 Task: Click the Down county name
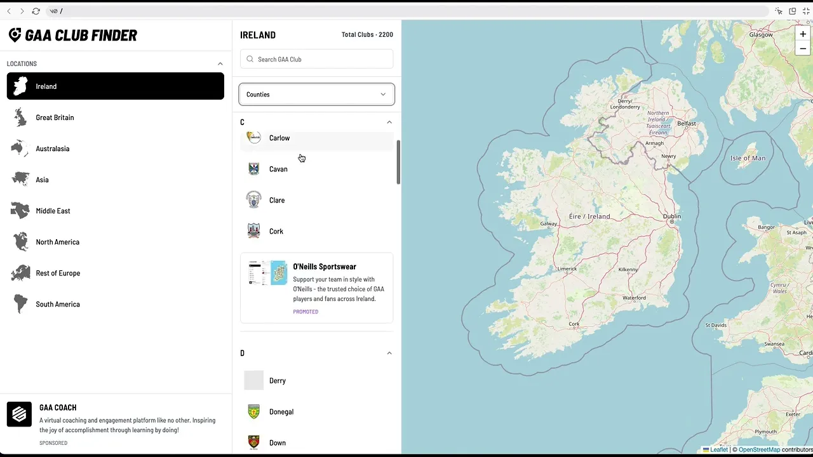(x=278, y=443)
